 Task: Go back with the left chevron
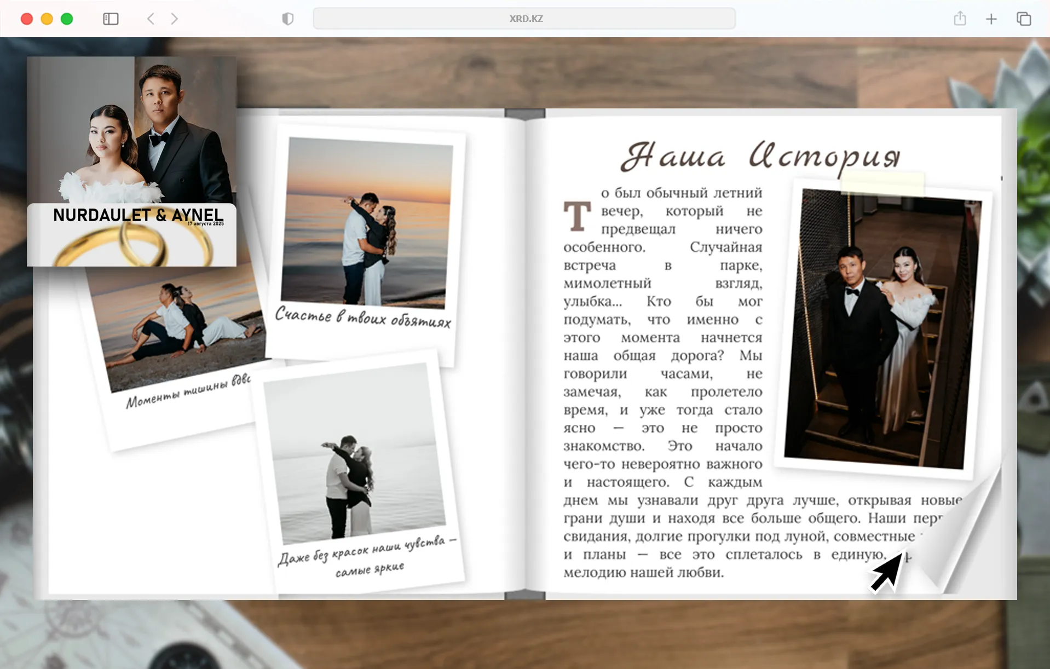(151, 19)
